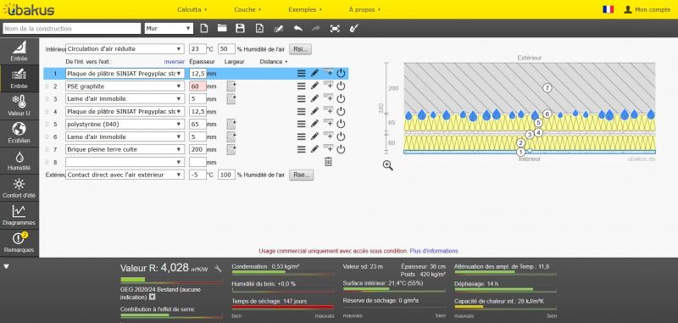Image resolution: width=678 pixels, height=323 pixels.
Task: Delete layer 8 with the trash icon
Action: 329,162
